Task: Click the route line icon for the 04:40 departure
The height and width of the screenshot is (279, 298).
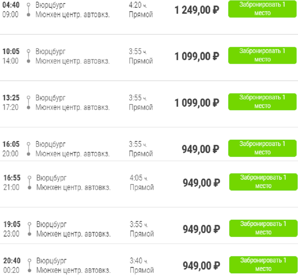Action: [28, 10]
